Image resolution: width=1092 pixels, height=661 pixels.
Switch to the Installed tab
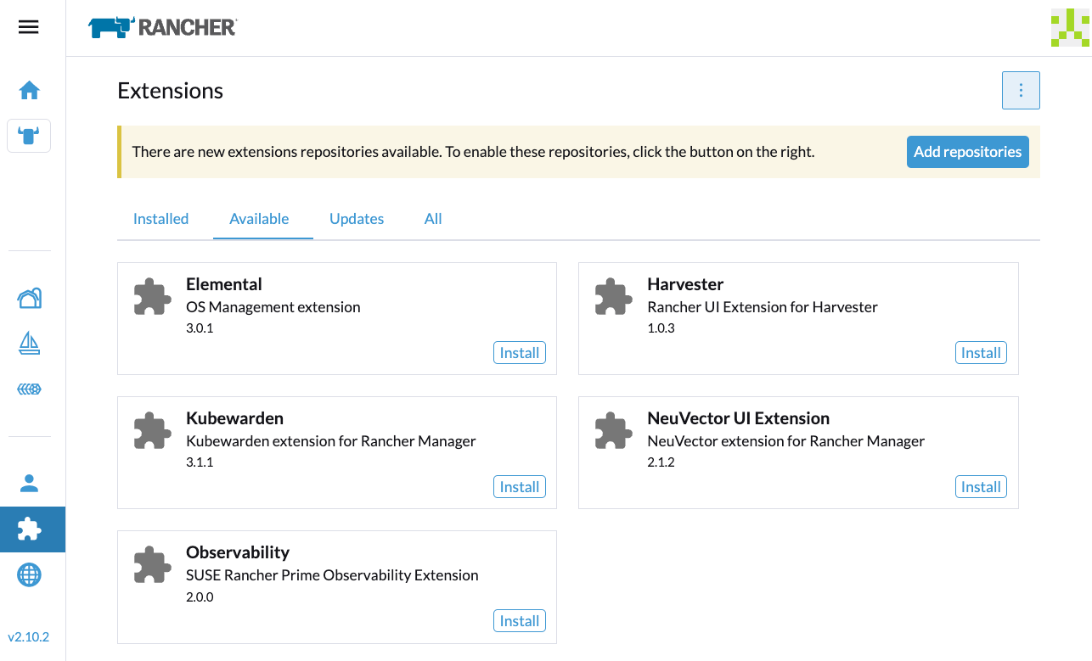click(x=160, y=218)
